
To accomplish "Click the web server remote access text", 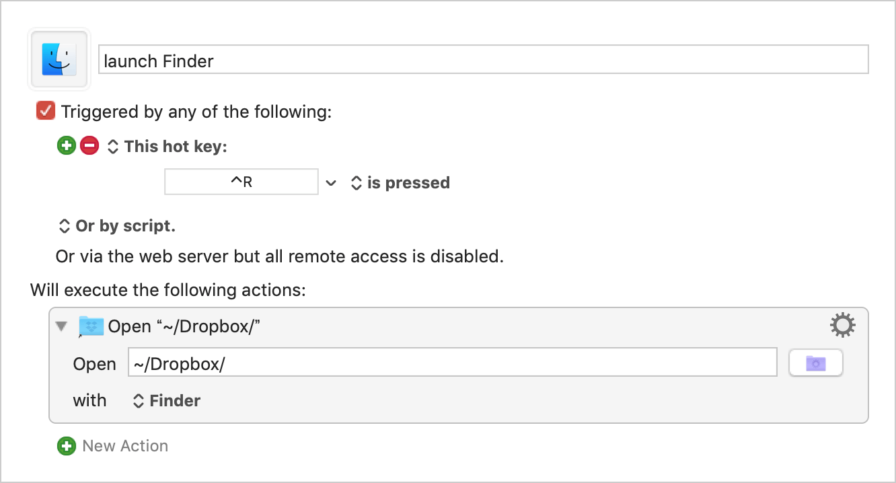I will (x=280, y=256).
